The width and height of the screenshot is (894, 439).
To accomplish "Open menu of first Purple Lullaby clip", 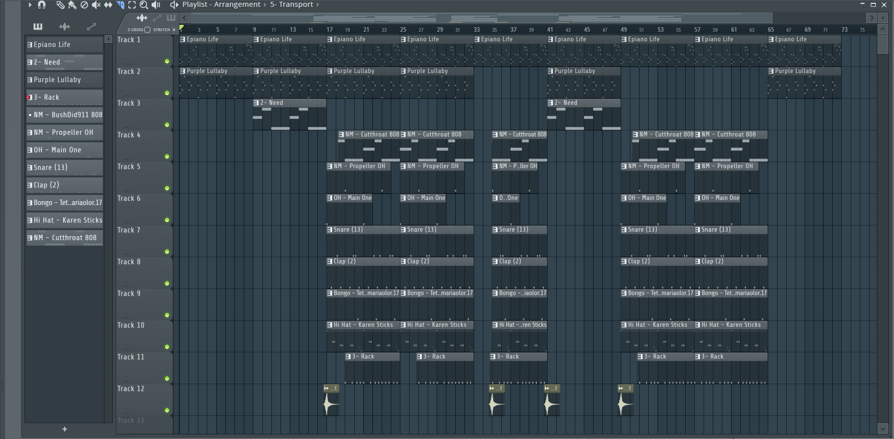I will coord(183,71).
